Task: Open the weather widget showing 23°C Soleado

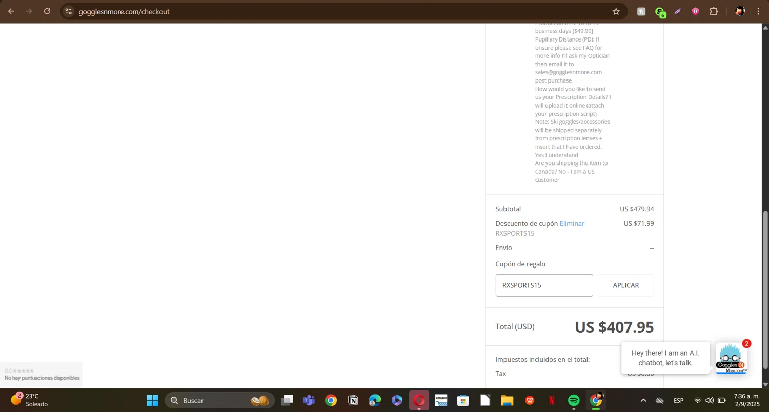Action: point(30,400)
